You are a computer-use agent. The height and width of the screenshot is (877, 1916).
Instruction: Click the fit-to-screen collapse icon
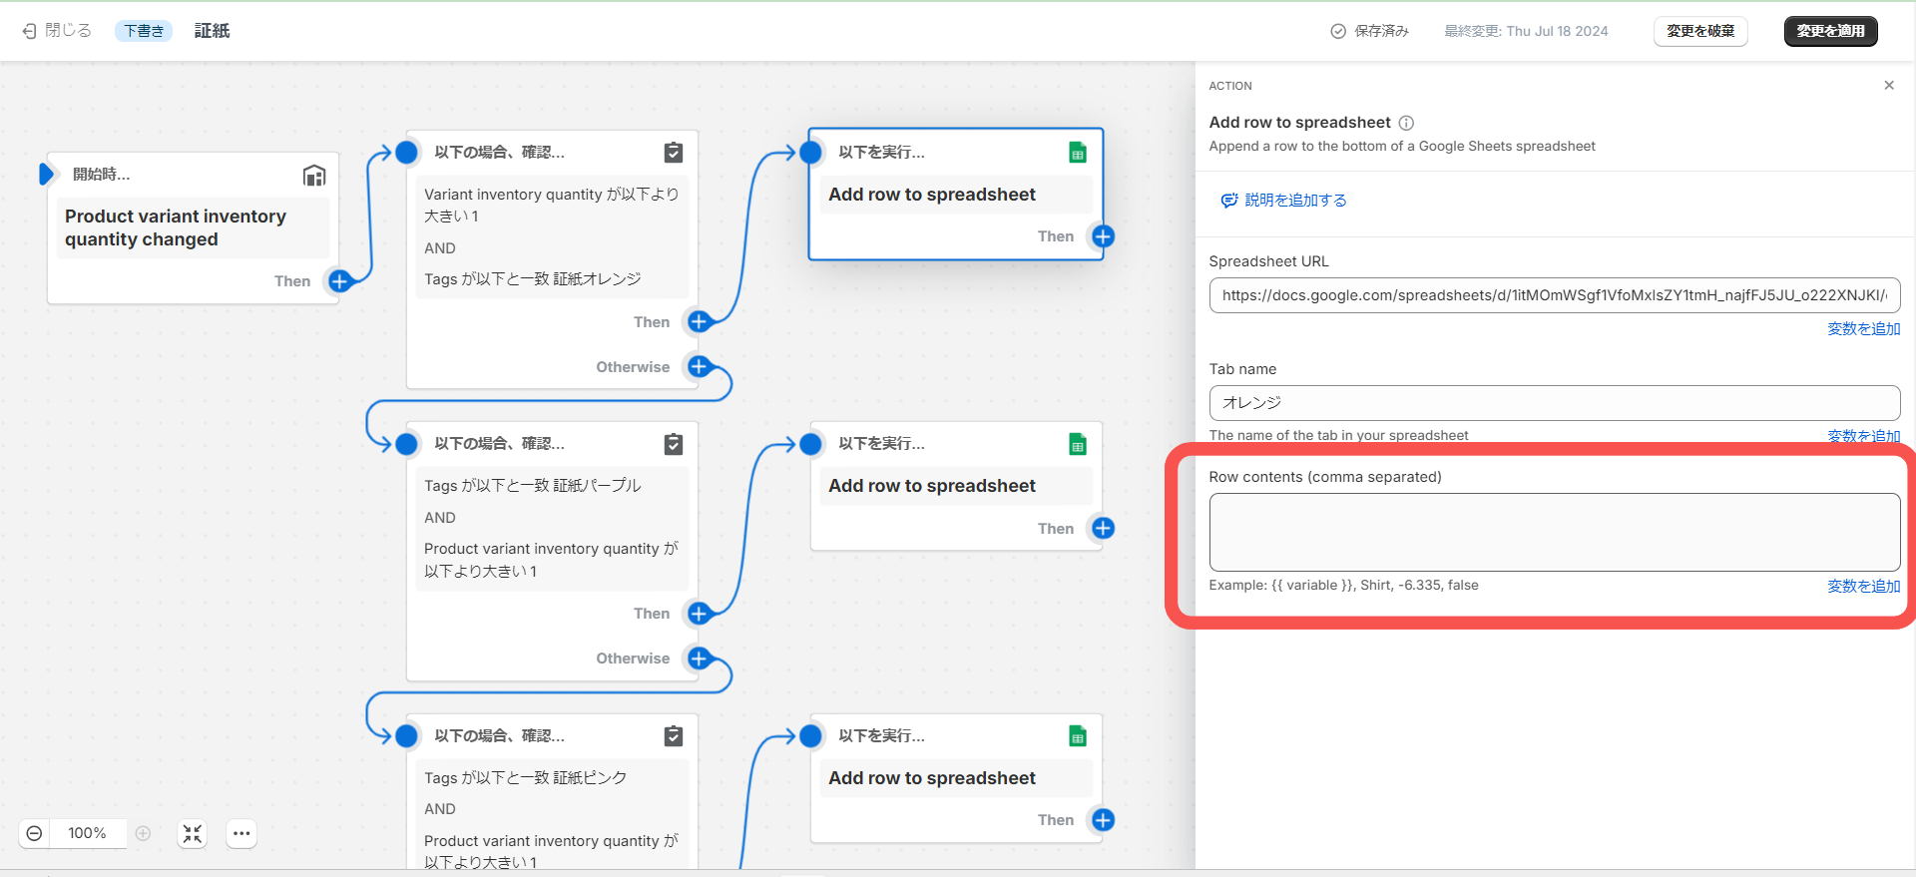coord(193,833)
